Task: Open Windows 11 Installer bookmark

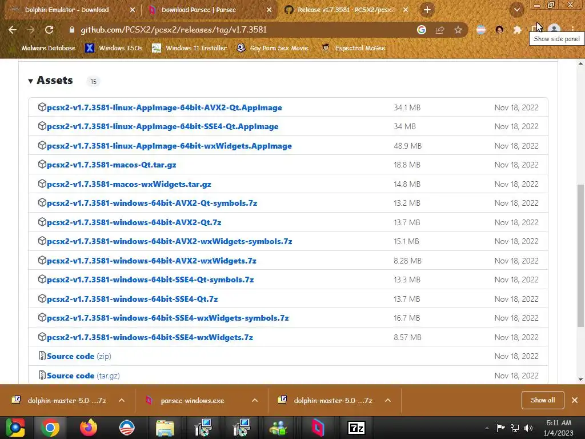Action: 190,48
